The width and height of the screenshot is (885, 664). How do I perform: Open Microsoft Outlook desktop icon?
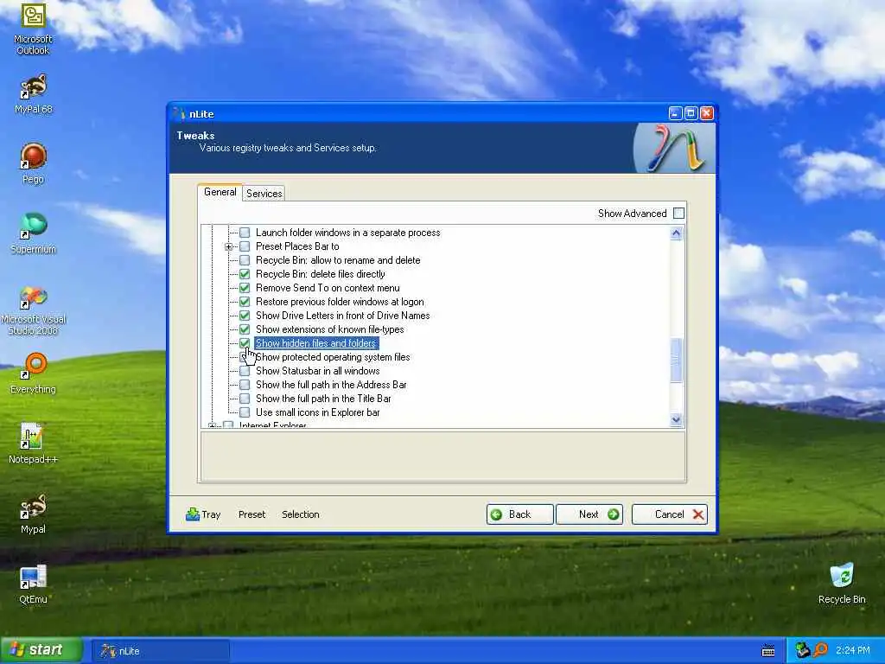tap(33, 29)
